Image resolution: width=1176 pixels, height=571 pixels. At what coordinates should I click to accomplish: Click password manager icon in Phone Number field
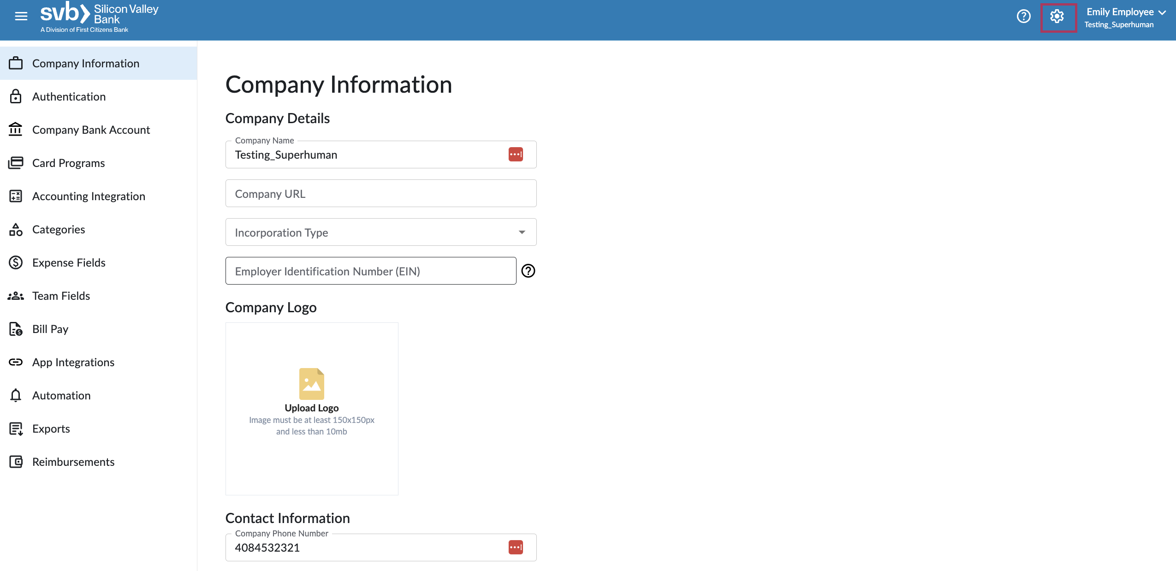516,547
